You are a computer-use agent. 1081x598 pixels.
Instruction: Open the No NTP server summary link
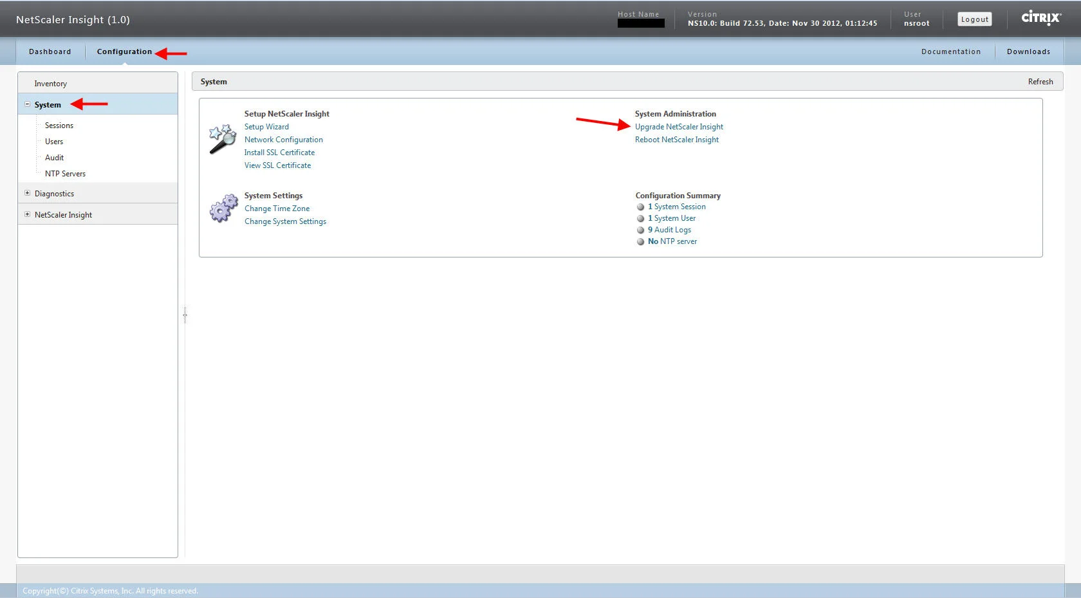point(672,241)
